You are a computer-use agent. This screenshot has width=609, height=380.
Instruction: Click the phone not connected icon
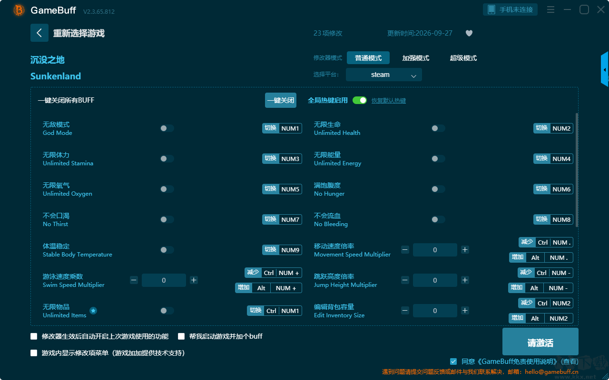click(x=491, y=9)
